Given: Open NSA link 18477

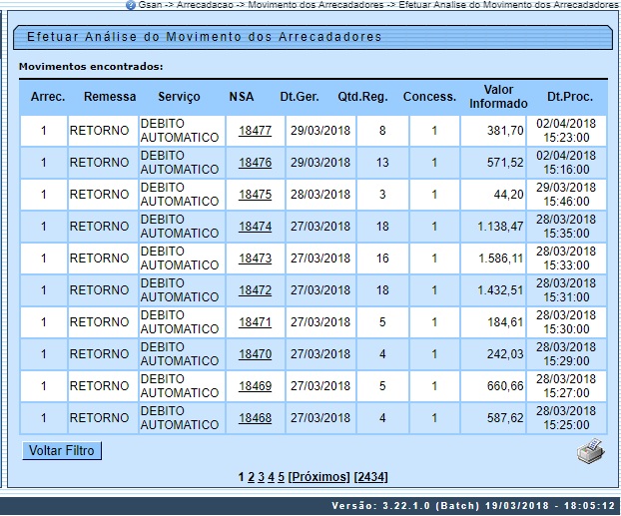Looking at the screenshot, I should click(x=255, y=131).
